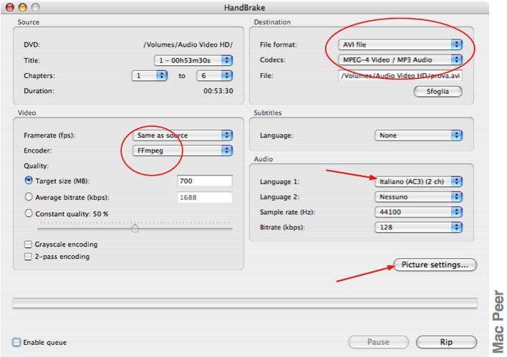Open the audio Bitrate dropdown showing 128
507x357 pixels.
[418, 227]
